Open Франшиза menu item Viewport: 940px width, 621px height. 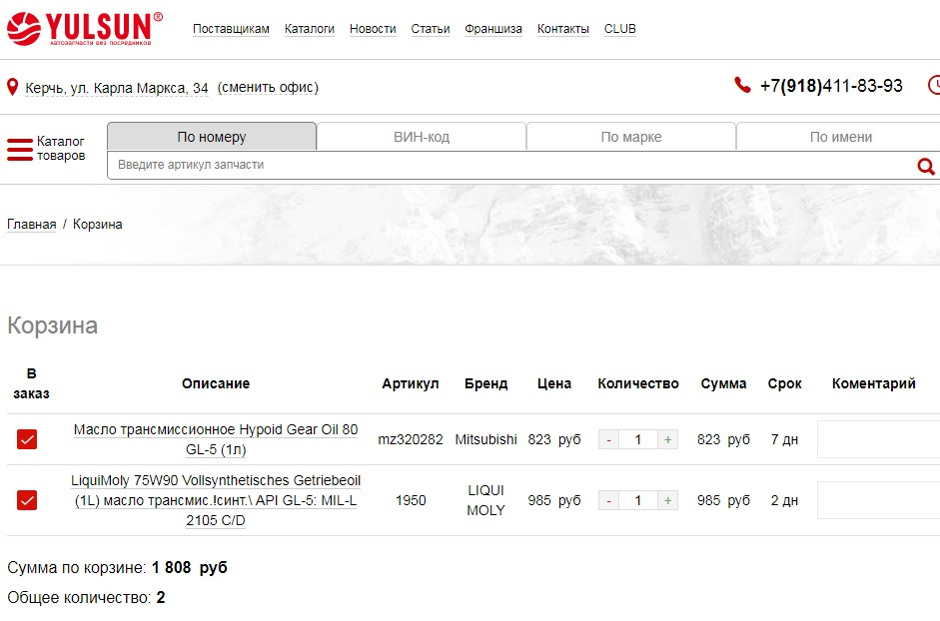click(493, 29)
